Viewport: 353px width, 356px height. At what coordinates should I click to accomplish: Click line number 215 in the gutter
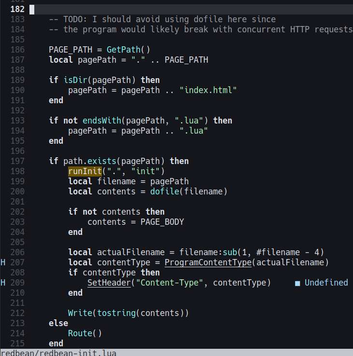(17, 343)
